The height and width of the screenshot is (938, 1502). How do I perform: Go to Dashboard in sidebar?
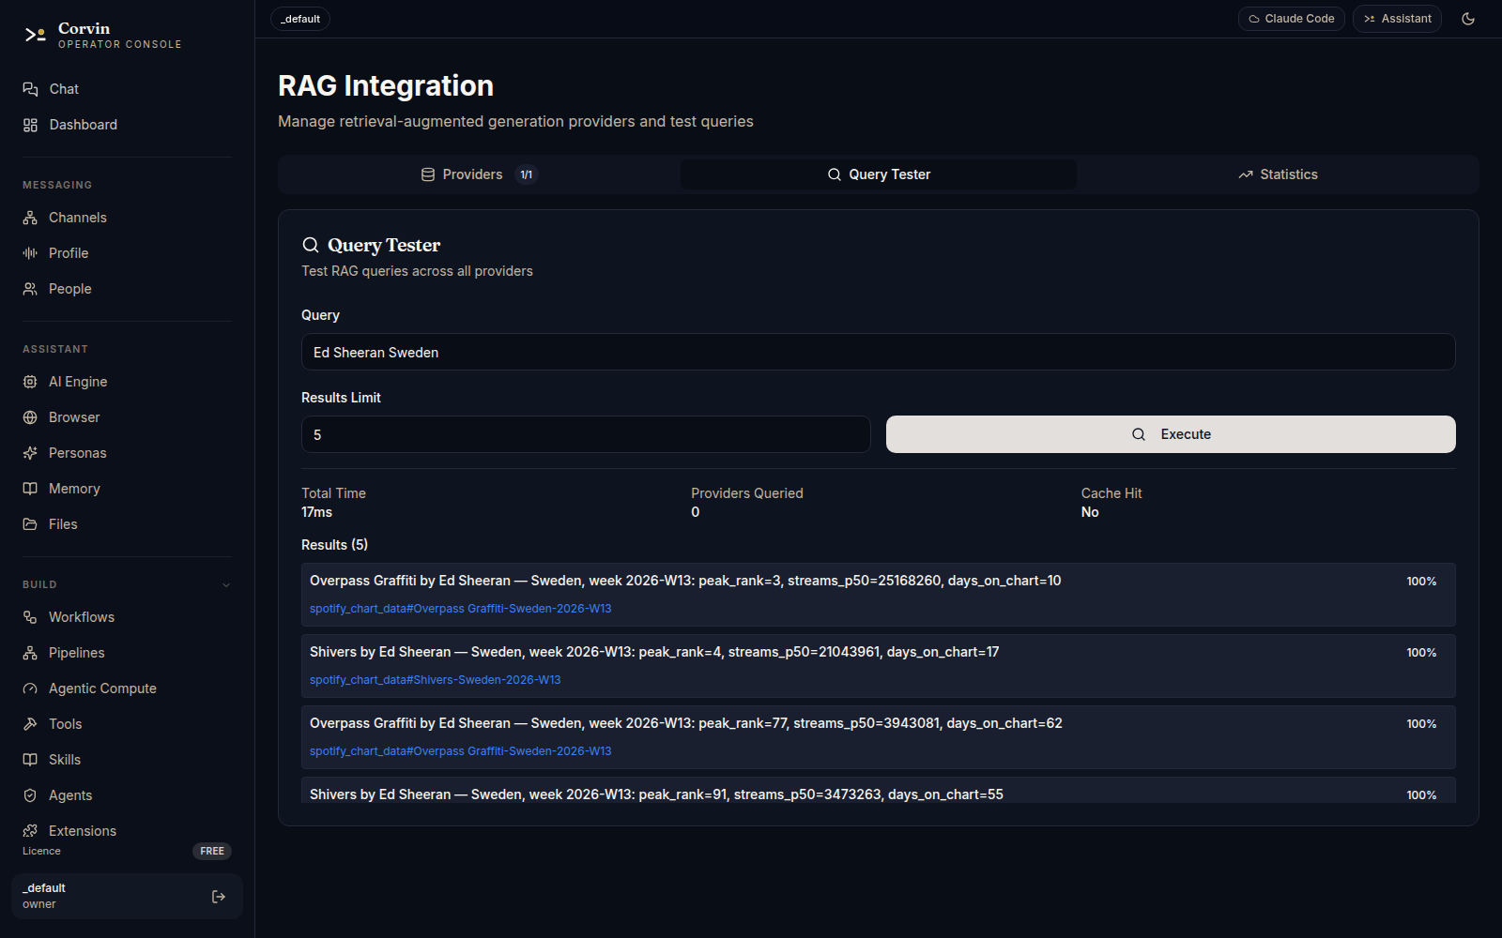click(127, 125)
